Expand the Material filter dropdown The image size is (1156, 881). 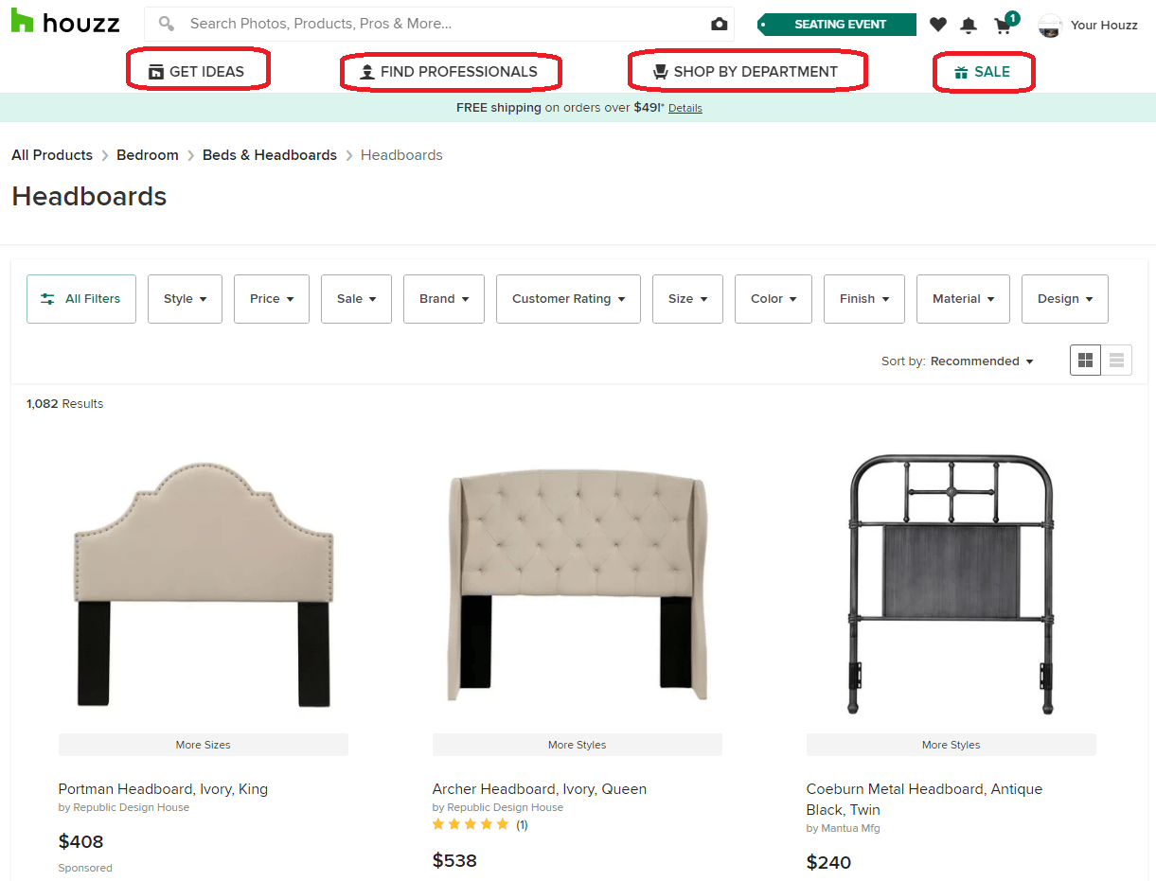click(x=963, y=299)
